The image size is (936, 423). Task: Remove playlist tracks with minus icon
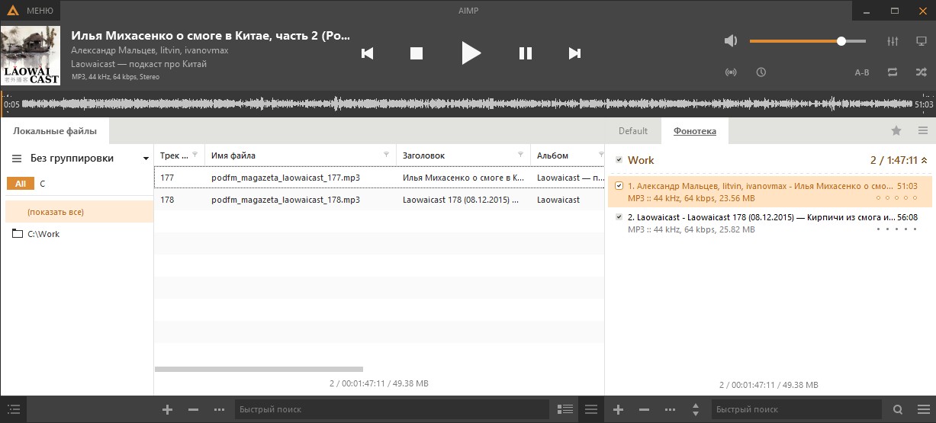pyautogui.click(x=644, y=409)
